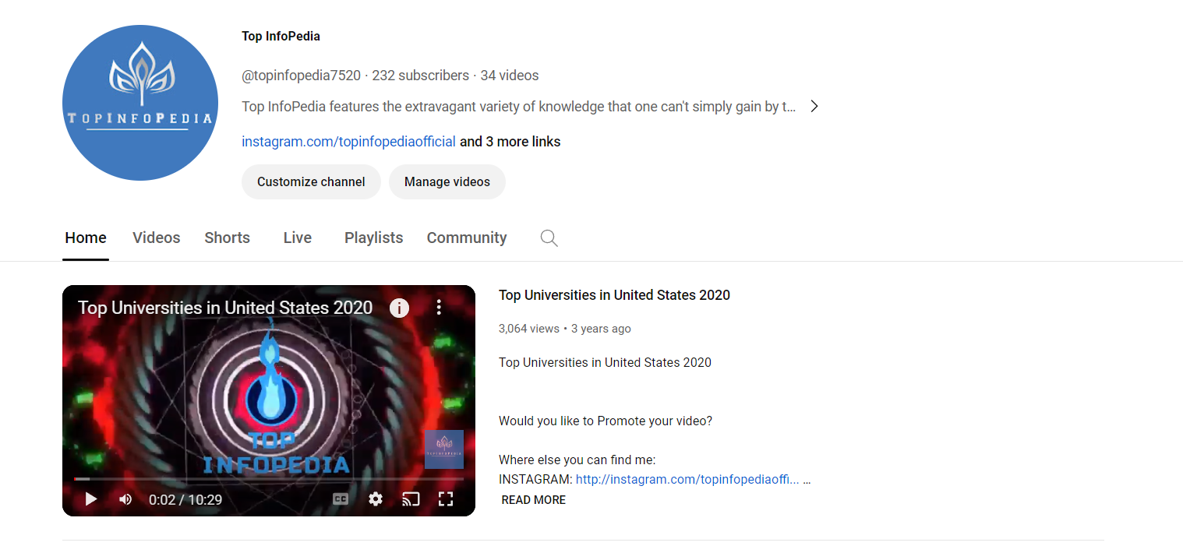Mute the video audio
Viewport: 1183px width, 553px height.
pos(125,498)
